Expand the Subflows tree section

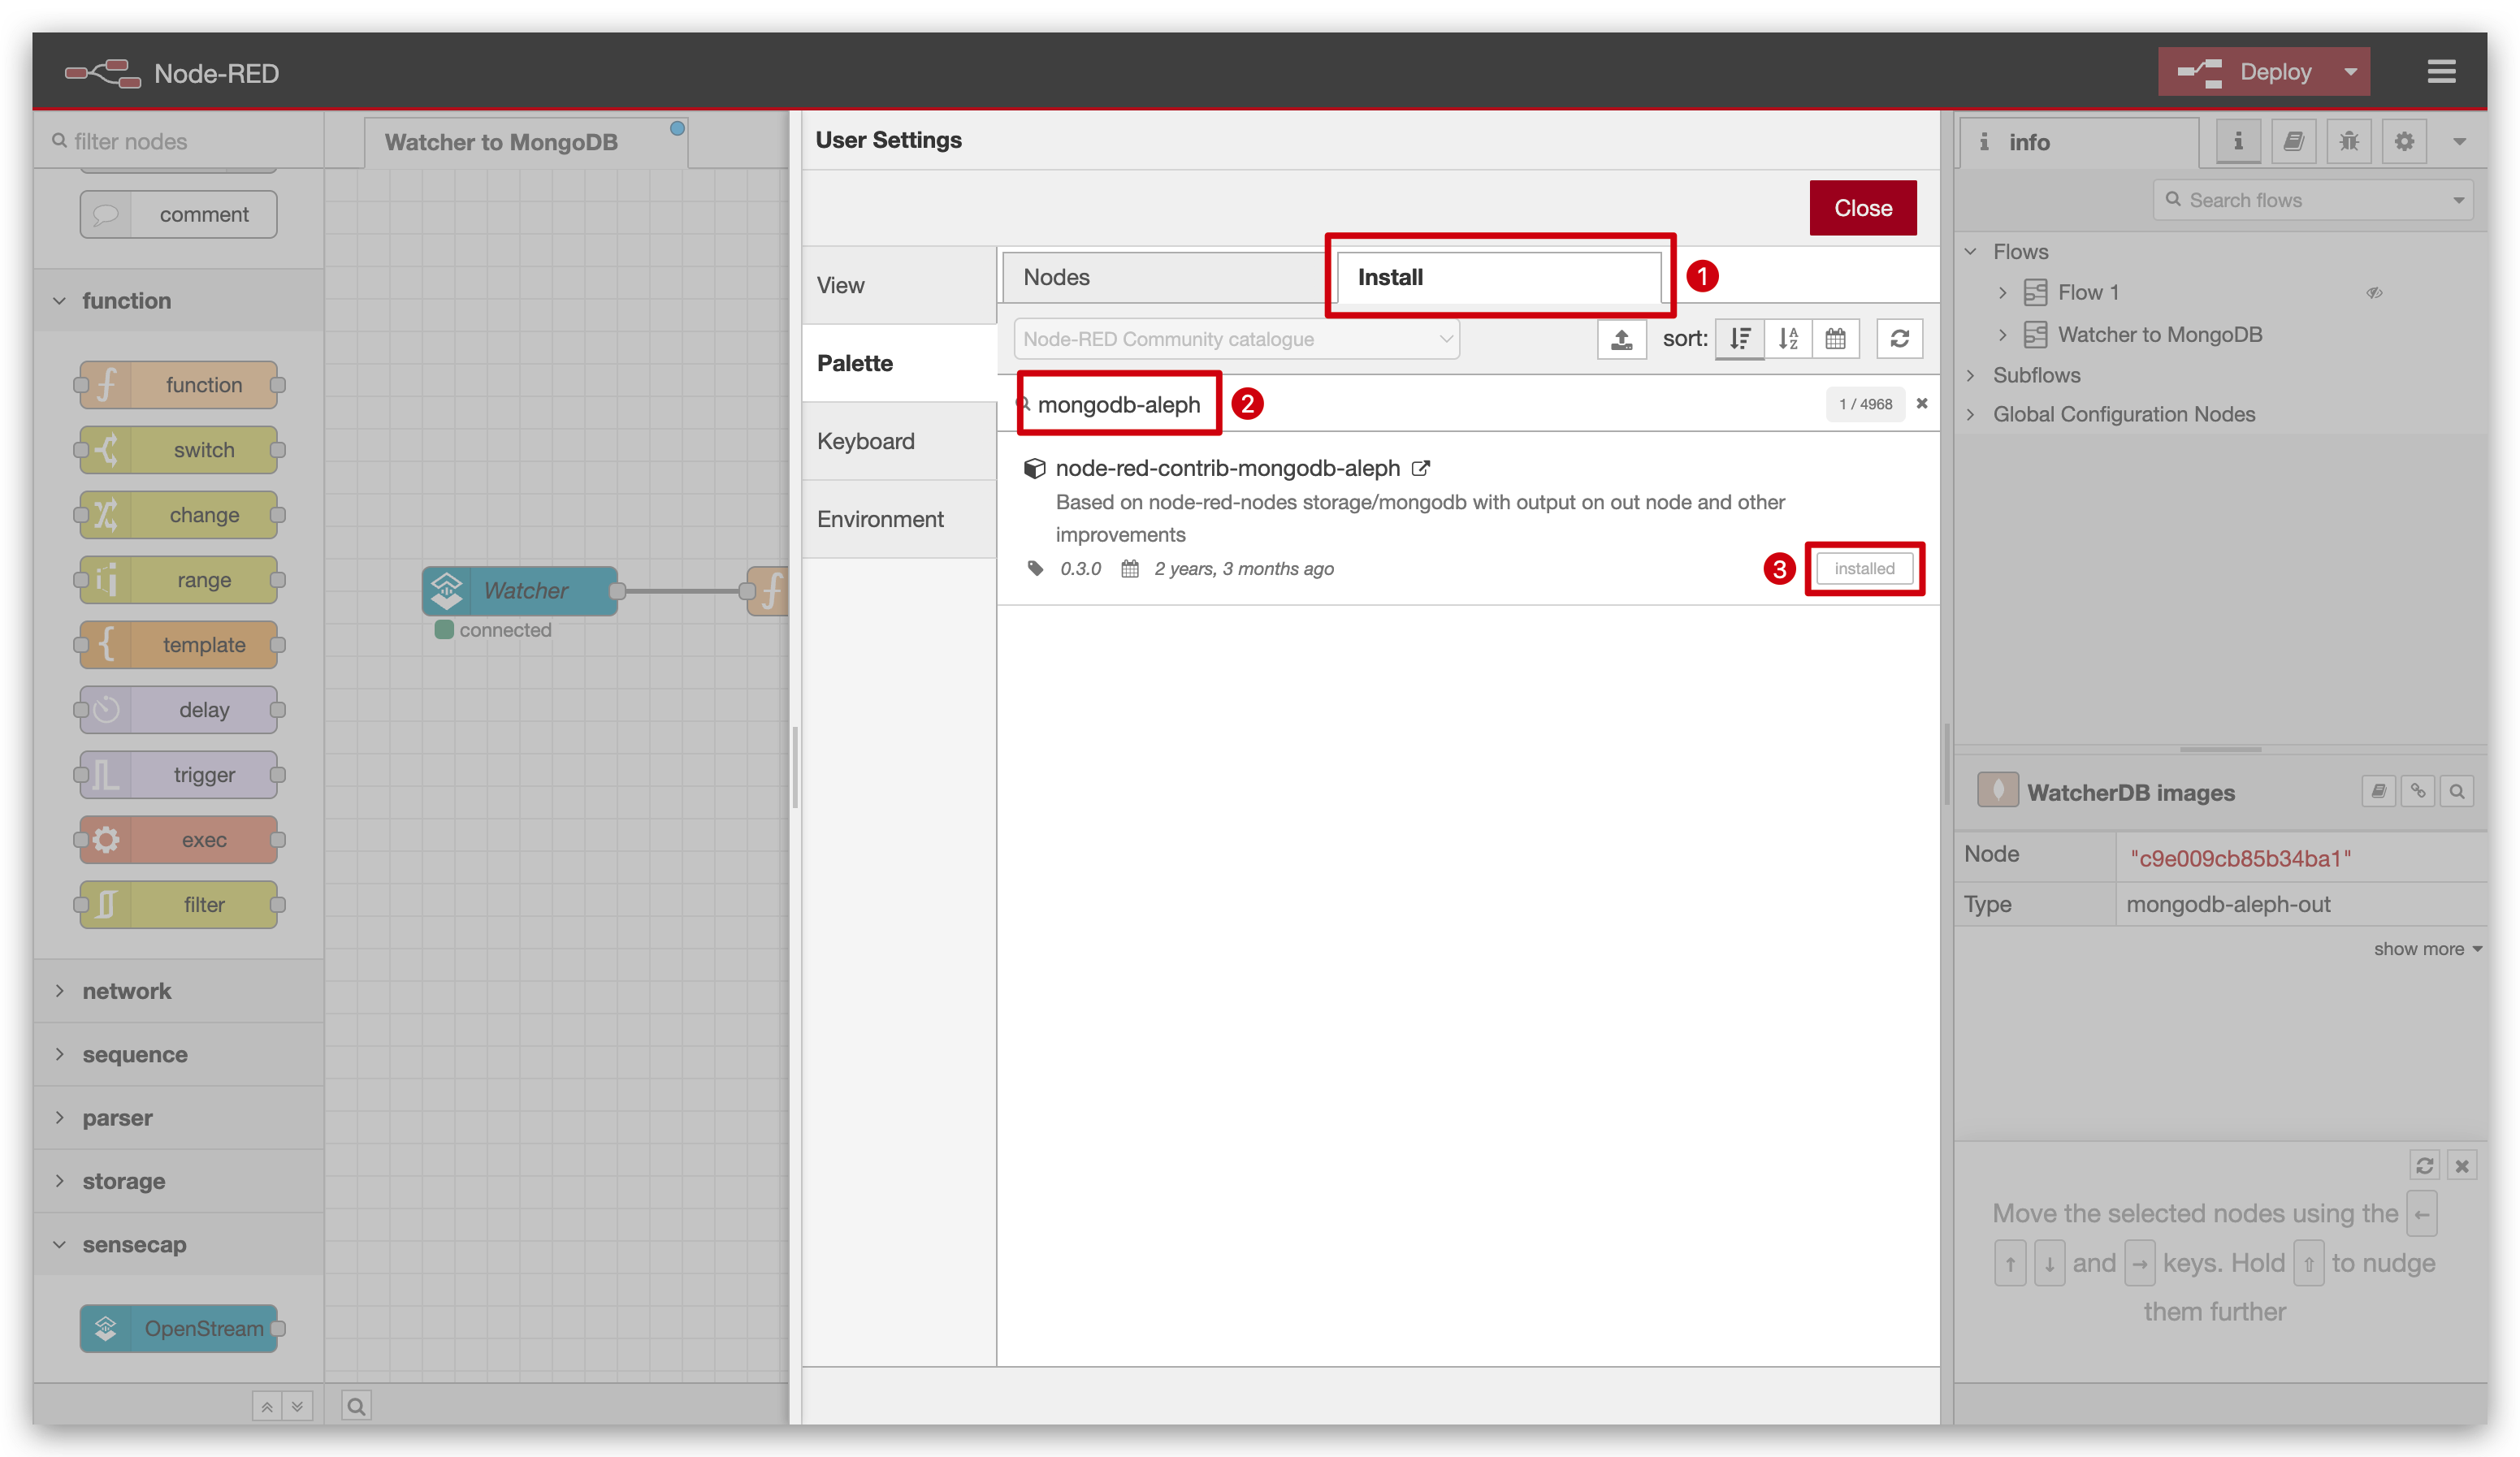(1971, 375)
